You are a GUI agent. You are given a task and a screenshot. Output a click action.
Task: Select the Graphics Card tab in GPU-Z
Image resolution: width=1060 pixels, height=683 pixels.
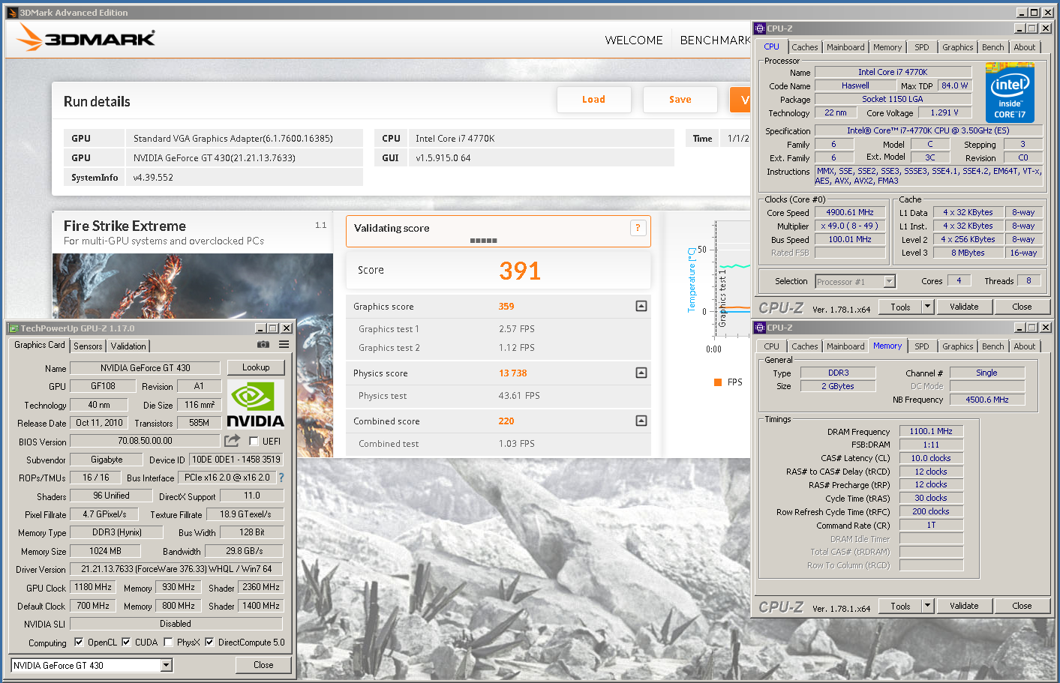click(x=40, y=345)
